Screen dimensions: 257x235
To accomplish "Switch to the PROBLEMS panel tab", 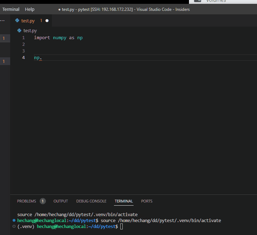I will (27, 201).
